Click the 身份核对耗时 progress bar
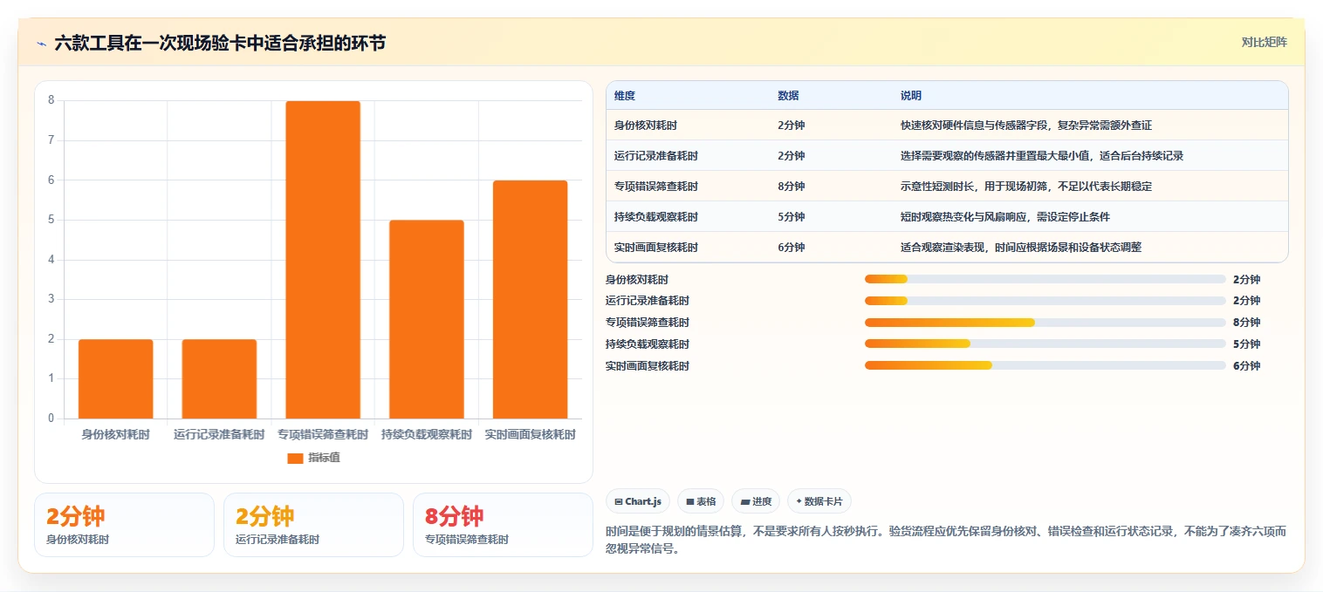The image size is (1323, 592). tap(1045, 279)
